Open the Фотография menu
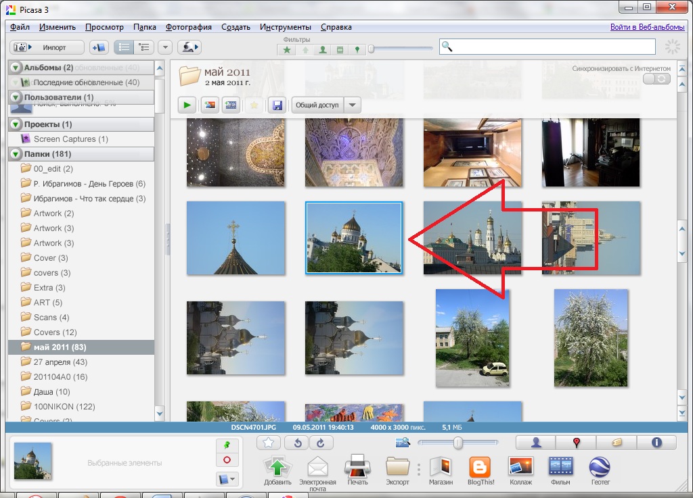The height and width of the screenshot is (498, 693). coord(188,27)
